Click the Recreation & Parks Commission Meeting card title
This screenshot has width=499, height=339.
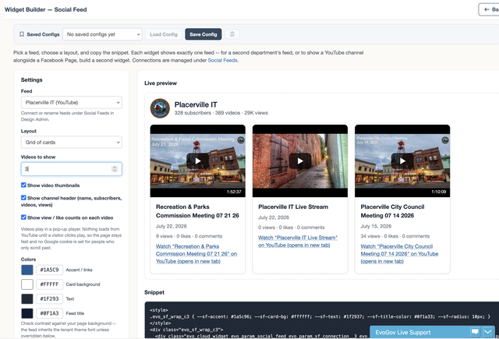(x=197, y=211)
